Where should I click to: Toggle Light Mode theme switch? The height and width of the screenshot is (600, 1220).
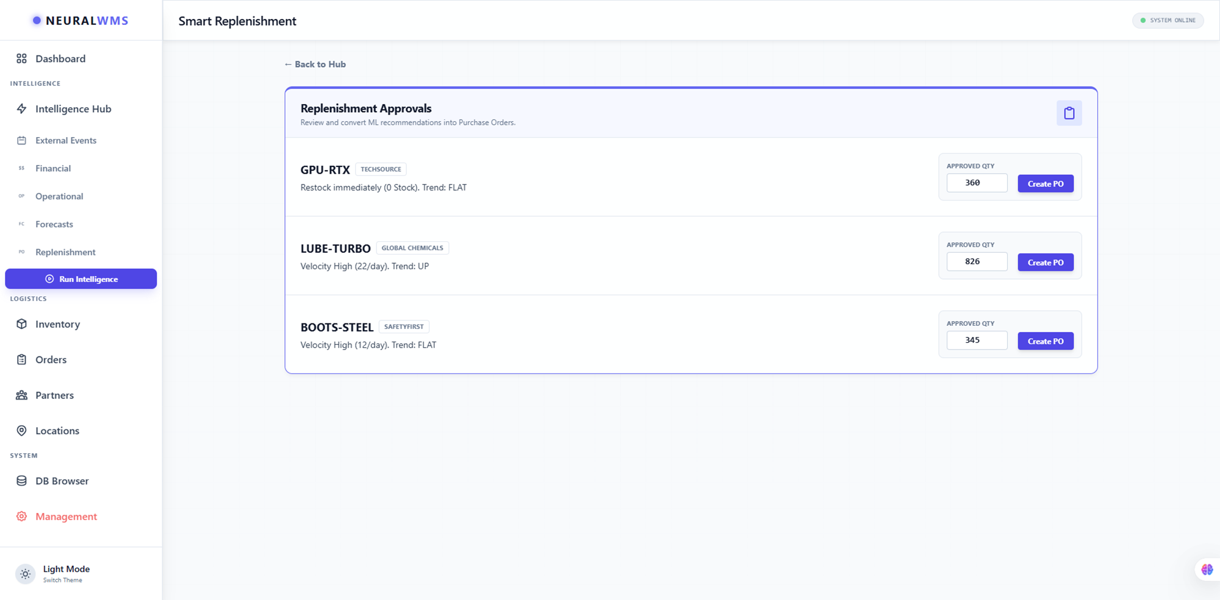click(25, 574)
